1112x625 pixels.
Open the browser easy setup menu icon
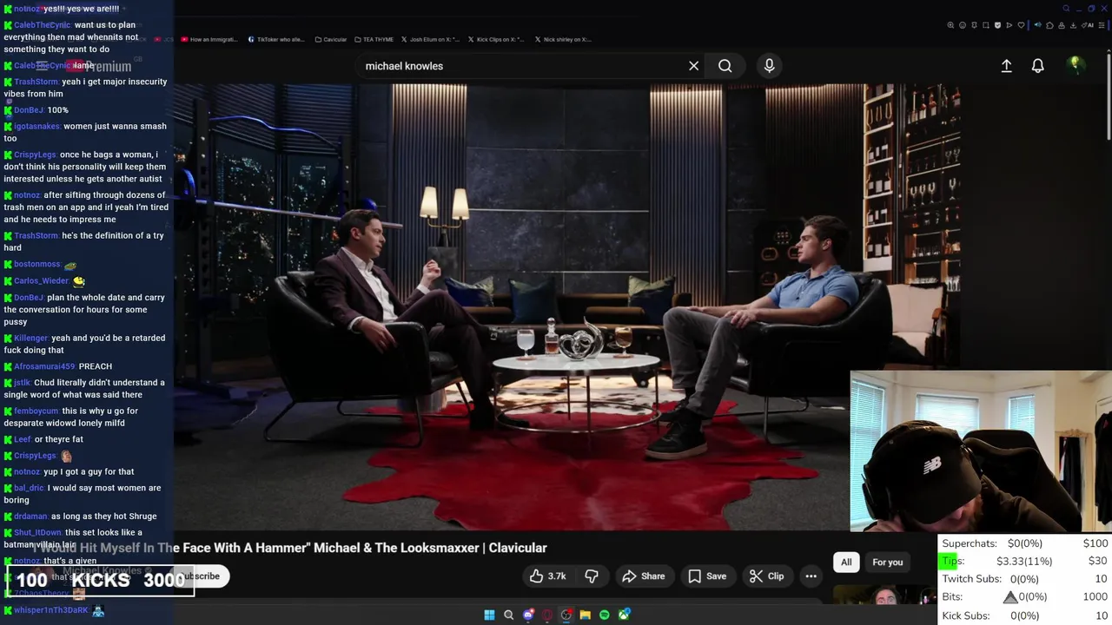point(1102,25)
